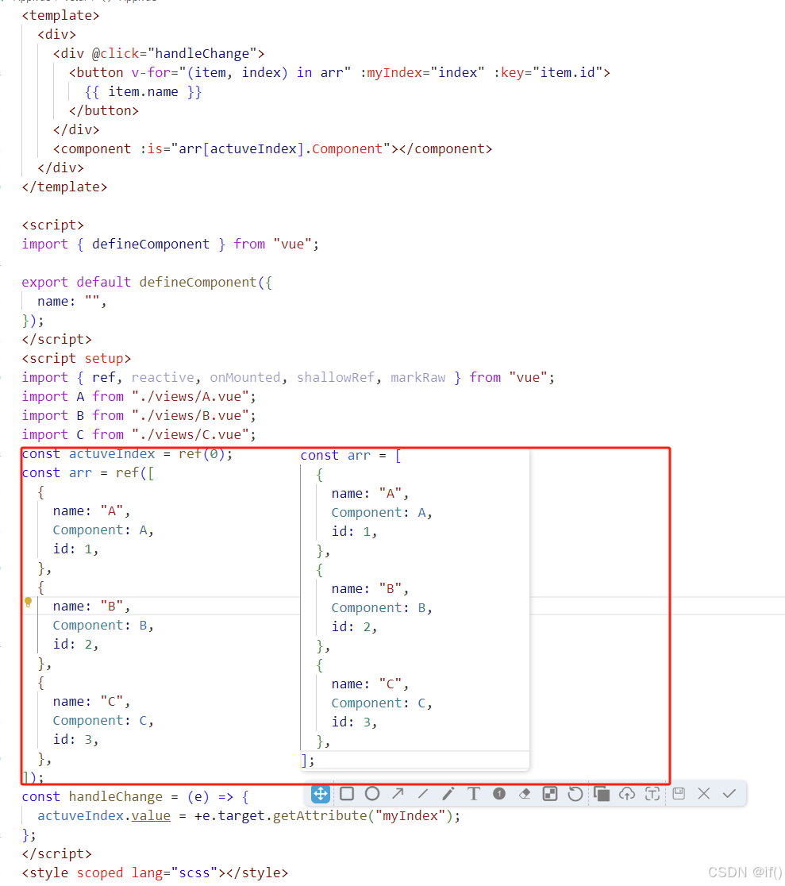Select the rectangle annotation tool
The width and height of the screenshot is (785, 886).
[x=346, y=793]
